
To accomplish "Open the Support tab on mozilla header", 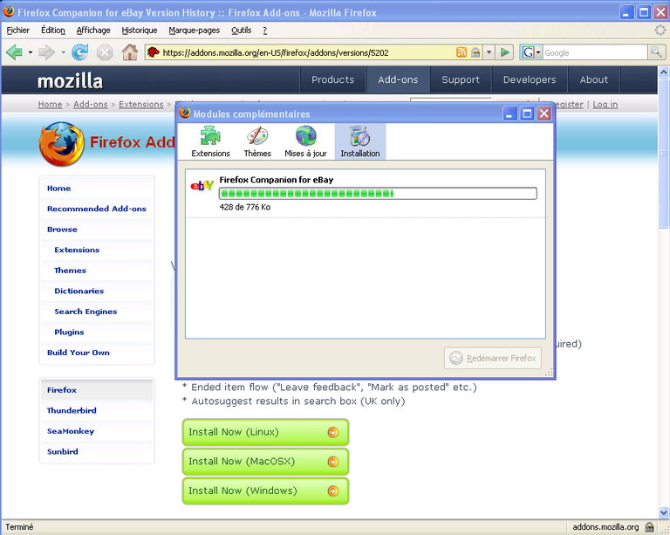I will (461, 79).
